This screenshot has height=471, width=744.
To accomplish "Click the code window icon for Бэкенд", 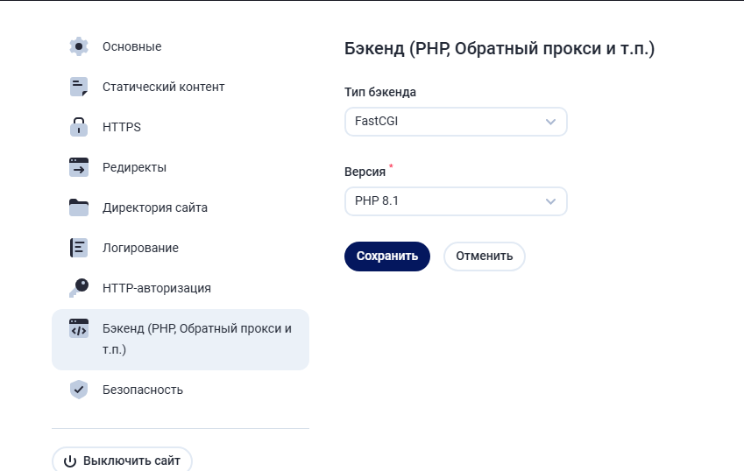I will 79,328.
